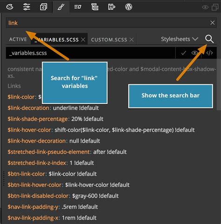221x224 pixels.
Task: Click the Links section comment
Action: (x=14, y=86)
